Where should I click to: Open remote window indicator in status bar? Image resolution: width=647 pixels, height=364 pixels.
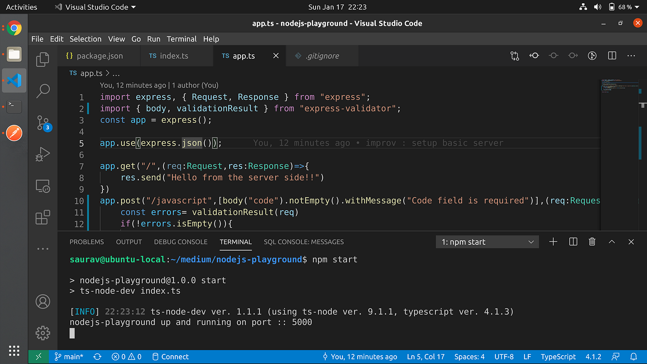tap(38, 357)
